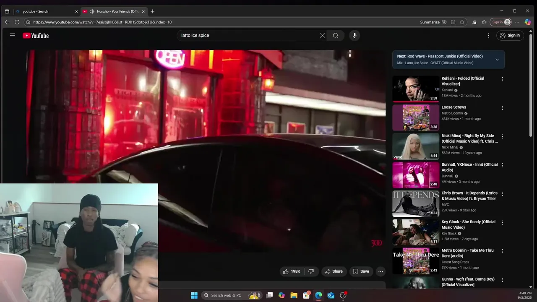Open the Windows Start menu
Viewport: 537px width, 302px height.
pyautogui.click(x=194, y=295)
